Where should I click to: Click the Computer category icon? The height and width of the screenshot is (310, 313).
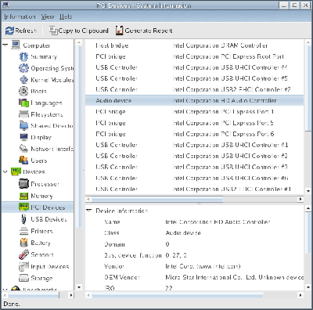click(x=16, y=45)
